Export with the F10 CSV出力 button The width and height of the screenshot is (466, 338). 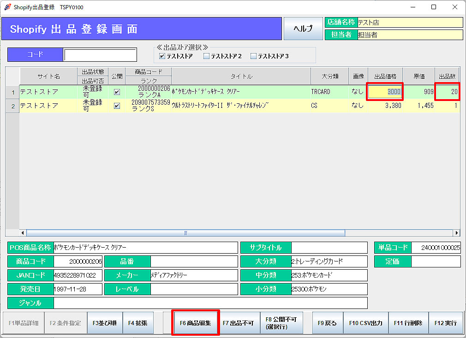[365, 323]
